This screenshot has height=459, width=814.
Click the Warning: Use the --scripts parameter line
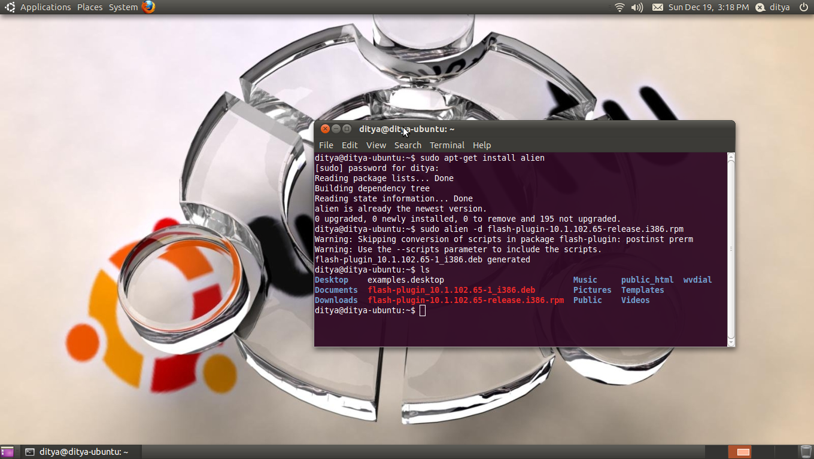click(x=458, y=249)
